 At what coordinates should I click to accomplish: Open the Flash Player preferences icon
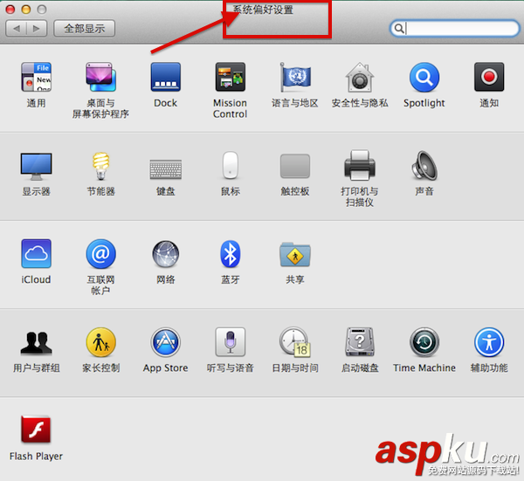(x=36, y=429)
